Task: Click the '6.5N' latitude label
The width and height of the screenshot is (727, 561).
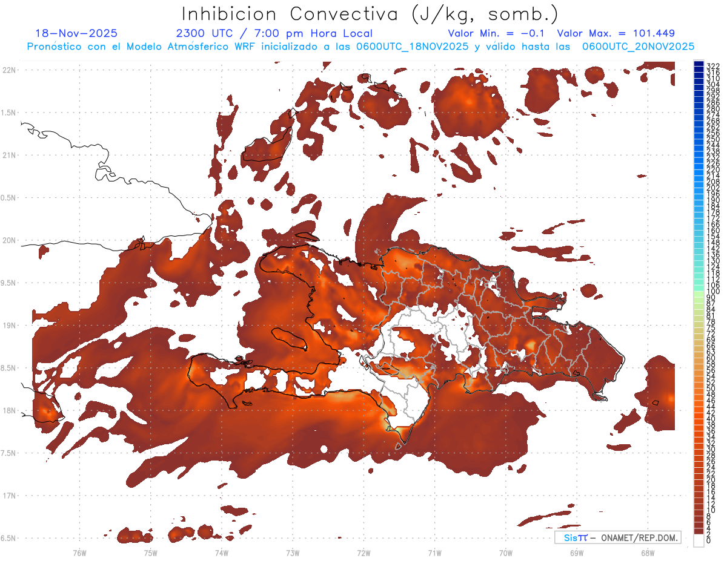Action: [x=9, y=538]
